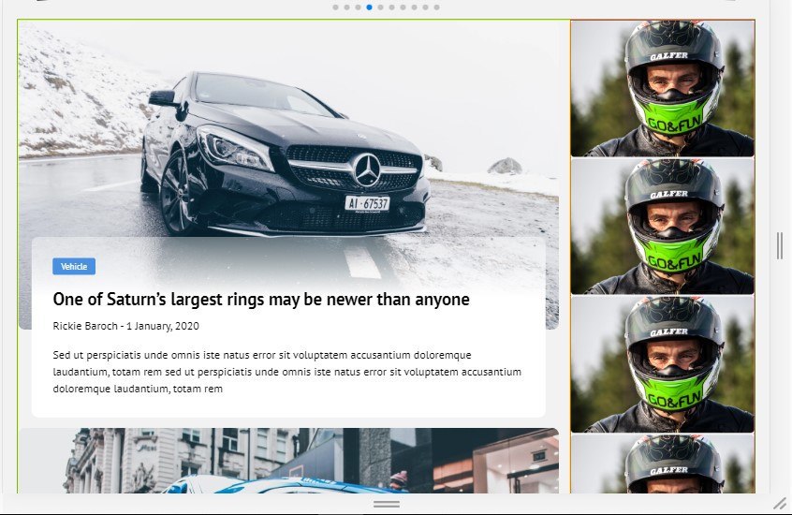Open the partially visible fourth helmet thumbnail
The height and width of the screenshot is (515, 792).
click(662, 463)
